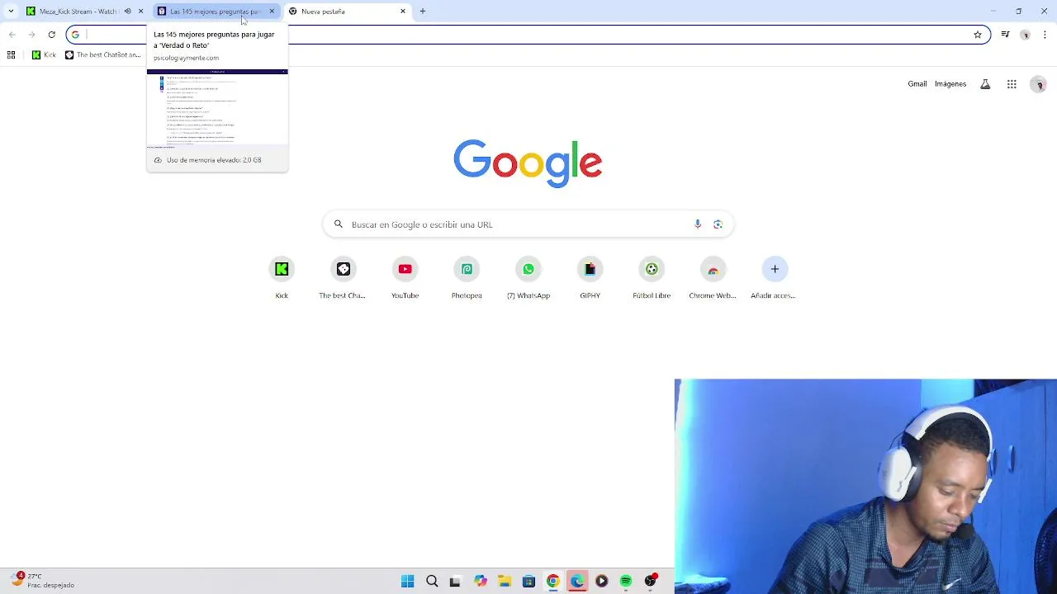Click the tab preview thumbnail for psicologiaymente
The image size is (1057, 594).
[x=217, y=108]
